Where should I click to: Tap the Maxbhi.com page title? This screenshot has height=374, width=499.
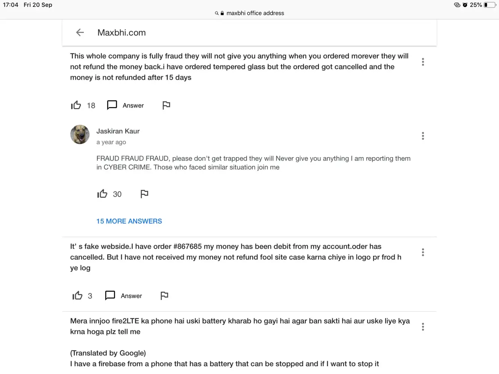[x=122, y=33]
